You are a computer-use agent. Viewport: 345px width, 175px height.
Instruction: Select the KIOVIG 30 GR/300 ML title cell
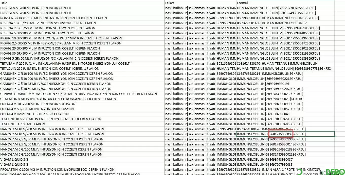pyautogui.click(x=82, y=53)
